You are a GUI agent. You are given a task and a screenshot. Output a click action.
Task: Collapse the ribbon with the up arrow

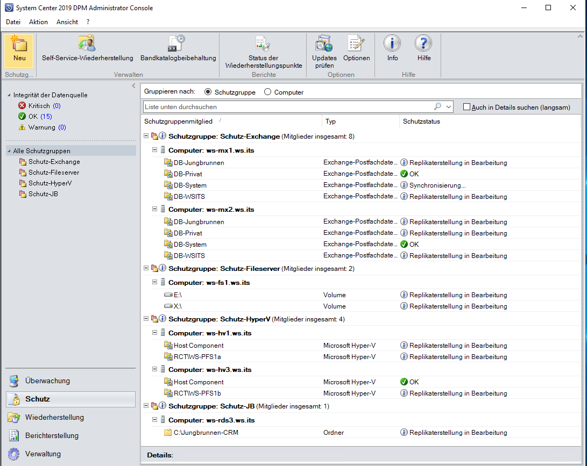pos(580,36)
